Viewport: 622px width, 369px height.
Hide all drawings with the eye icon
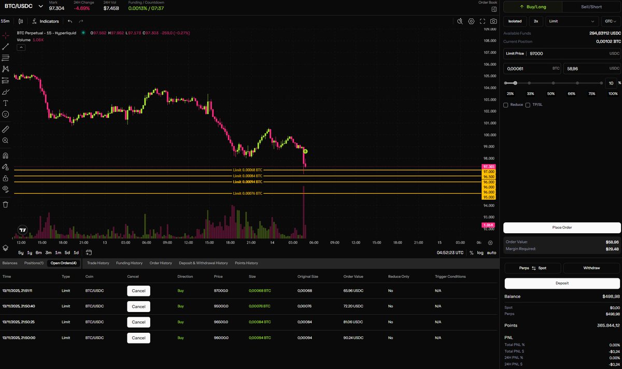pos(5,189)
